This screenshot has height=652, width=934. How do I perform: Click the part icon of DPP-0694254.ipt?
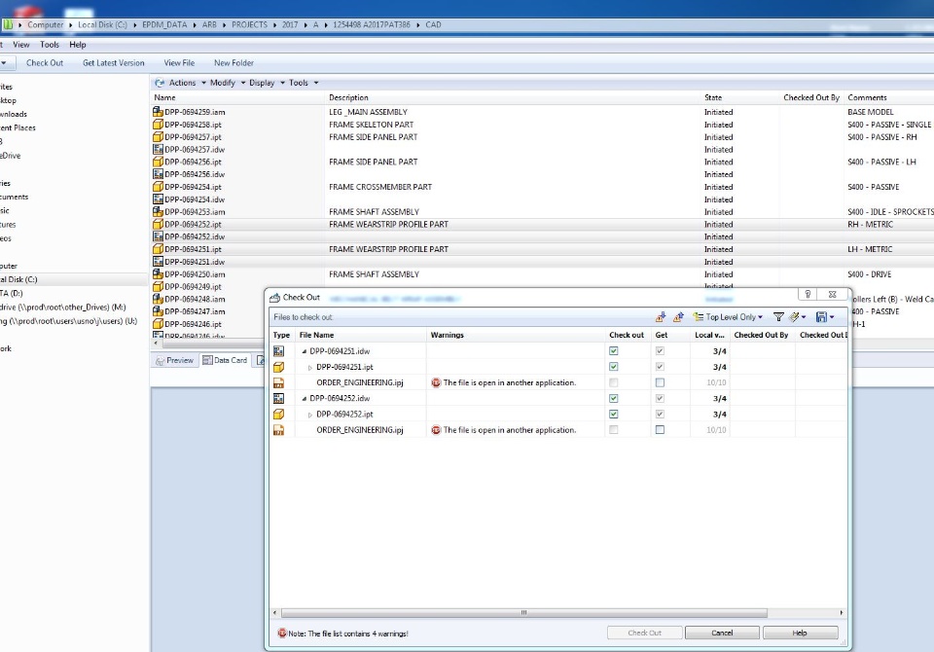tap(158, 187)
